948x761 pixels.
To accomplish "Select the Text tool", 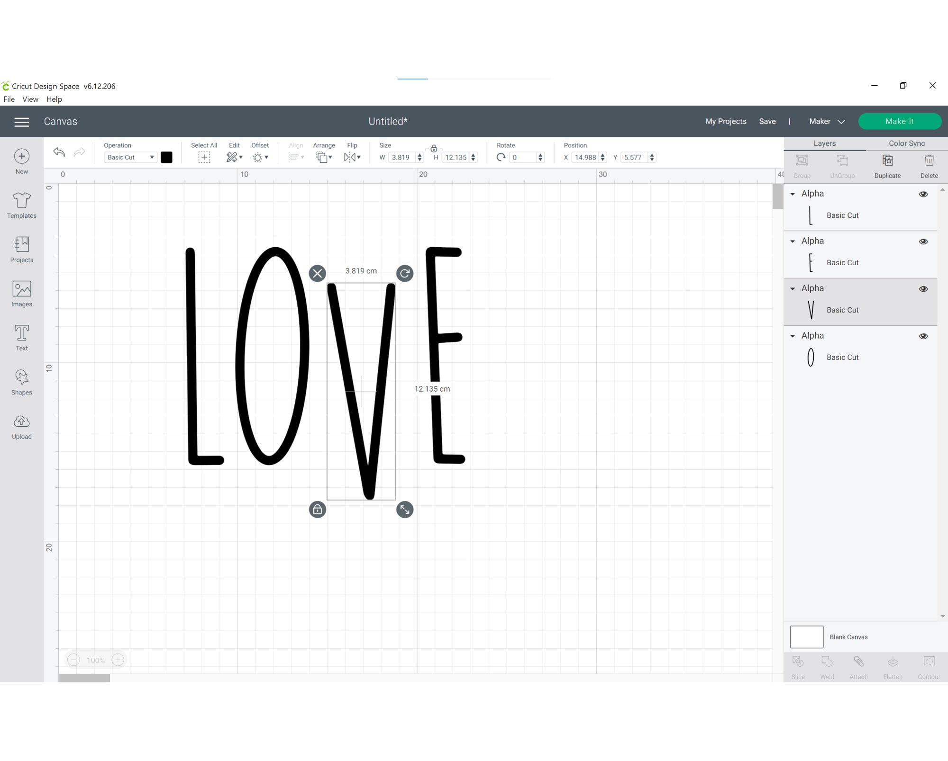I will click(x=22, y=333).
